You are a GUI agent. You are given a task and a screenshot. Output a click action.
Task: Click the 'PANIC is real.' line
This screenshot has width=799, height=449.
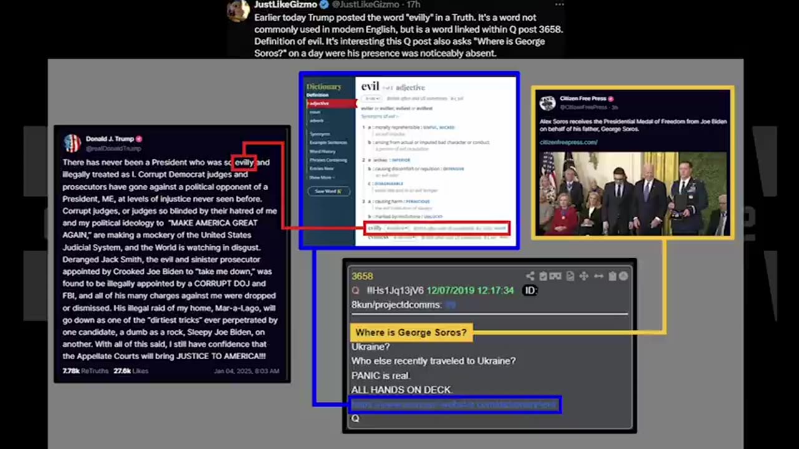381,375
